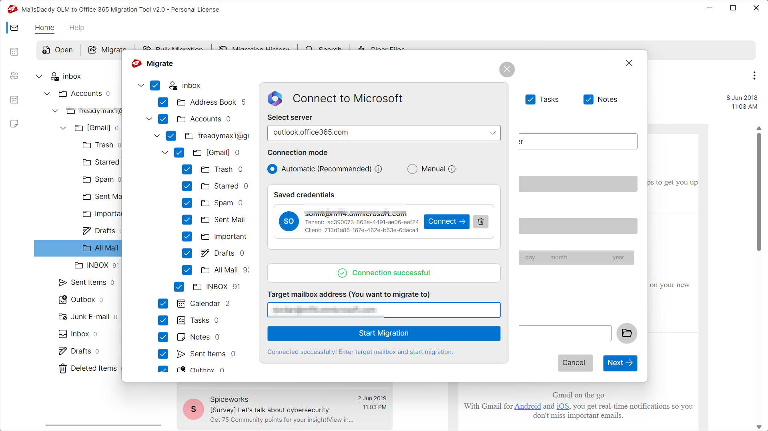
Task: Select Outbox folder in background tree
Action: (83, 300)
